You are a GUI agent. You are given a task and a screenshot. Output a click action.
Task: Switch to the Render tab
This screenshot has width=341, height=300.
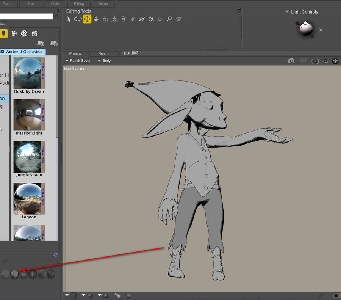pos(104,54)
